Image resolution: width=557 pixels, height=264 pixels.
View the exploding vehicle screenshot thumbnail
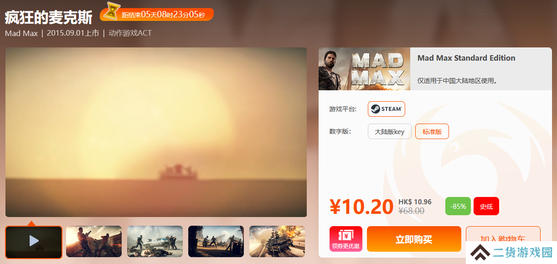pyautogui.click(x=277, y=241)
